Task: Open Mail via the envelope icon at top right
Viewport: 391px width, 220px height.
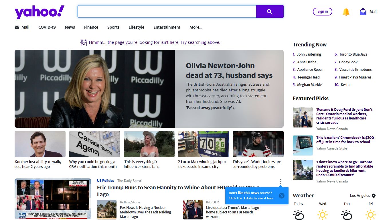Action: (363, 12)
